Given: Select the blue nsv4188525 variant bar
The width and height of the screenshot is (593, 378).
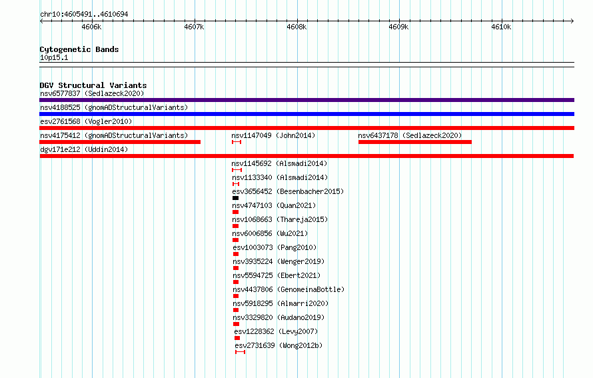Looking at the screenshot, I should (306, 114).
